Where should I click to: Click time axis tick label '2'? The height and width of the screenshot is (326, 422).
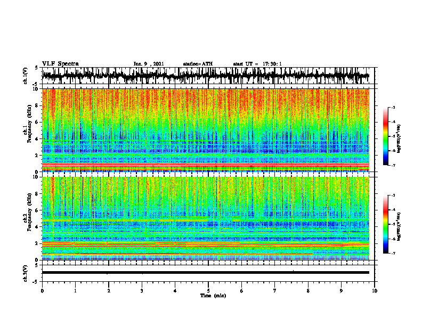tap(109, 291)
